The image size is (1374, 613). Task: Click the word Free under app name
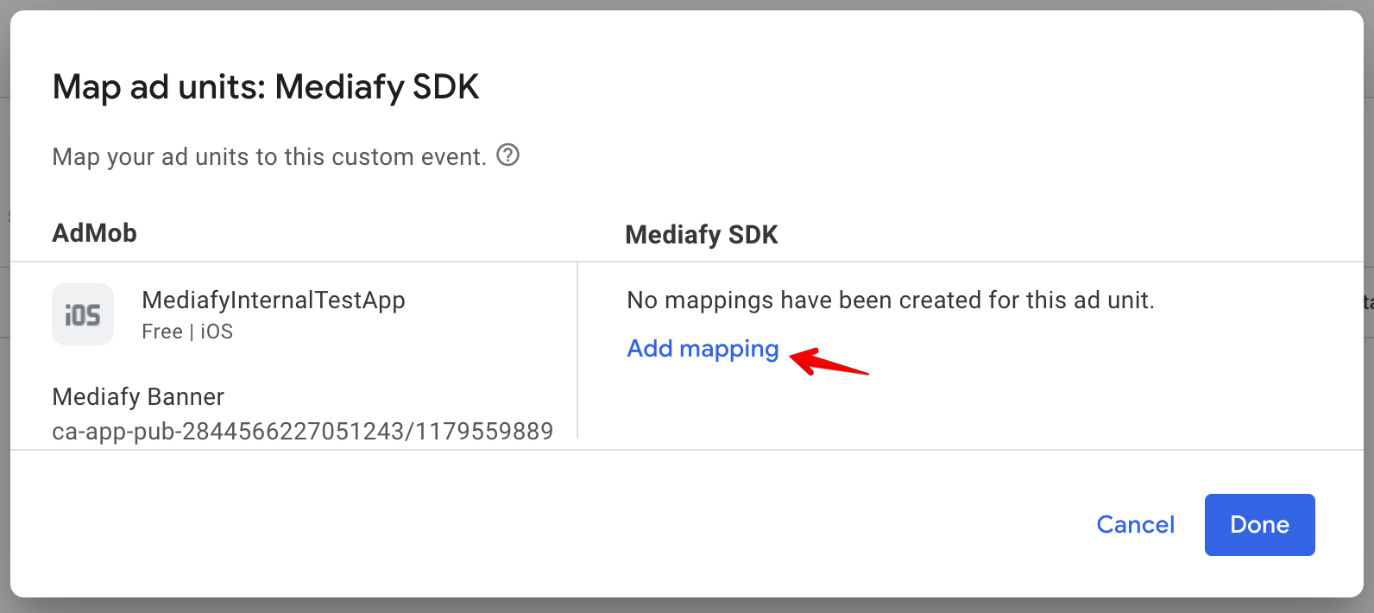[162, 332]
